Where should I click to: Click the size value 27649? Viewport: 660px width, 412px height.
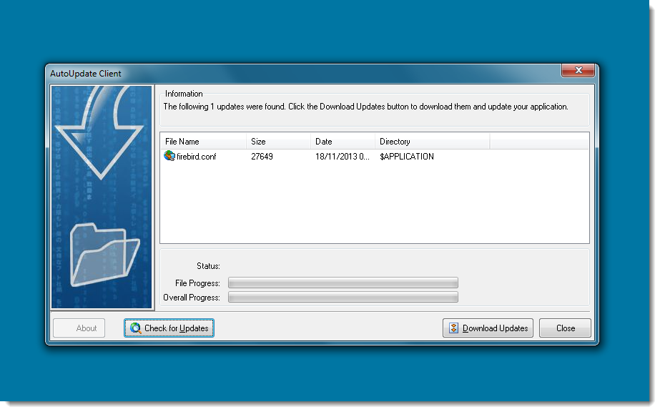(262, 157)
